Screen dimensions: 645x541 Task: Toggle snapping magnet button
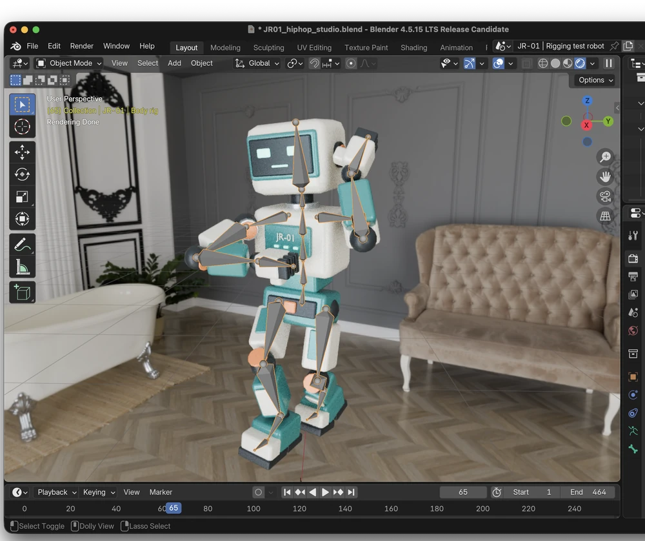(314, 63)
